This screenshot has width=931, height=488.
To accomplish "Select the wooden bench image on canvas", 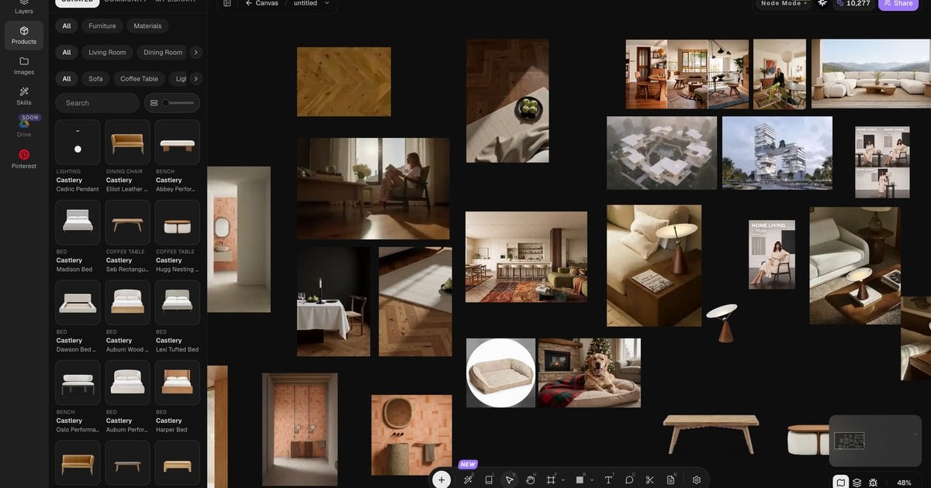I will (711, 433).
